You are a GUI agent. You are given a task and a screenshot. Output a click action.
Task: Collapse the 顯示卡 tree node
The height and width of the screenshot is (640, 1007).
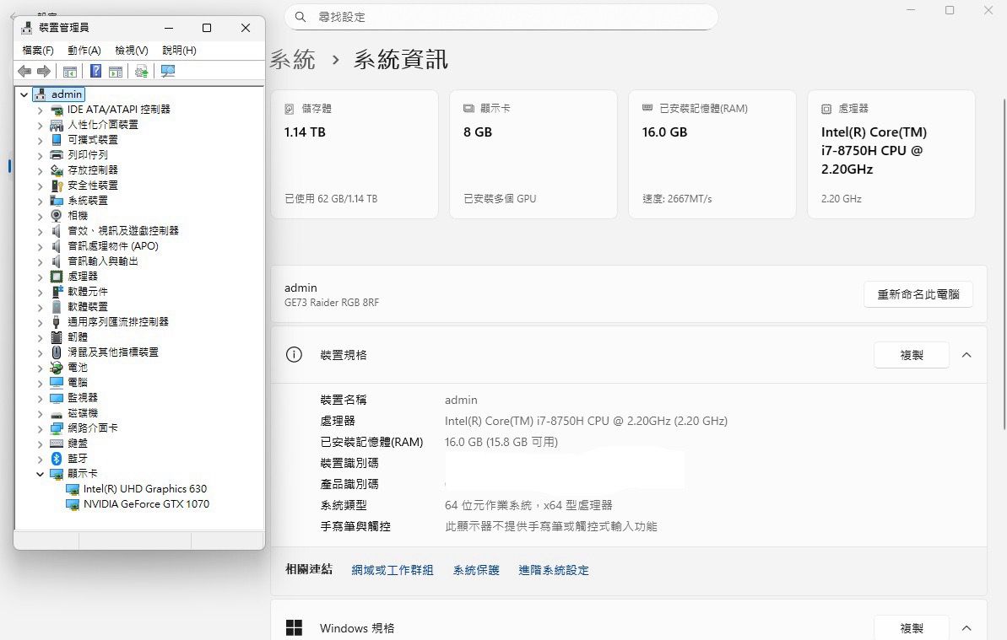pyautogui.click(x=40, y=474)
